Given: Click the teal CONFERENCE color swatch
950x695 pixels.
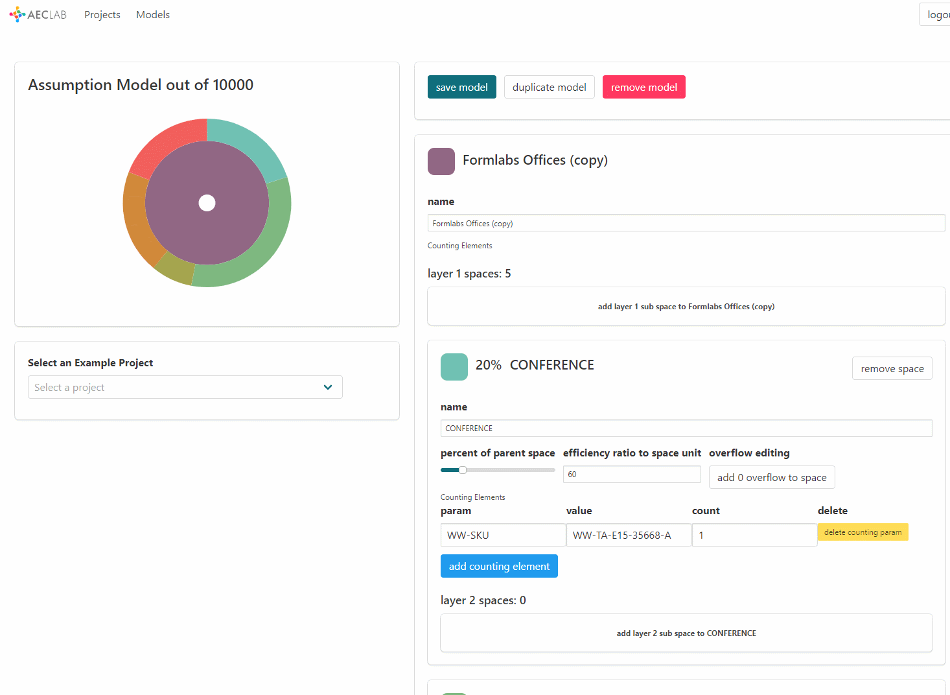Looking at the screenshot, I should coord(454,367).
